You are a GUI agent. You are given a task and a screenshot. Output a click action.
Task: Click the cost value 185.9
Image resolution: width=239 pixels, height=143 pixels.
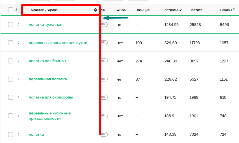tap(169, 116)
